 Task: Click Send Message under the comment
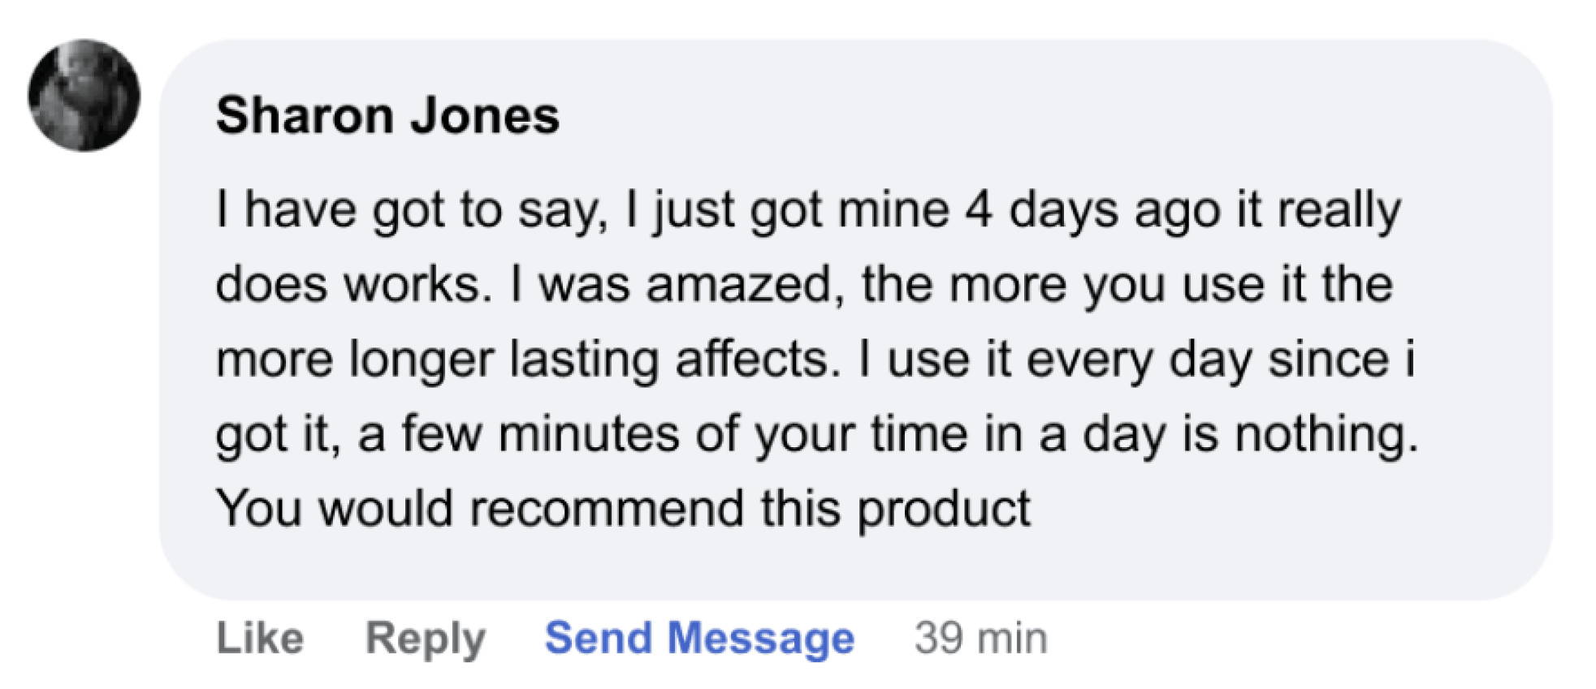[x=699, y=639]
